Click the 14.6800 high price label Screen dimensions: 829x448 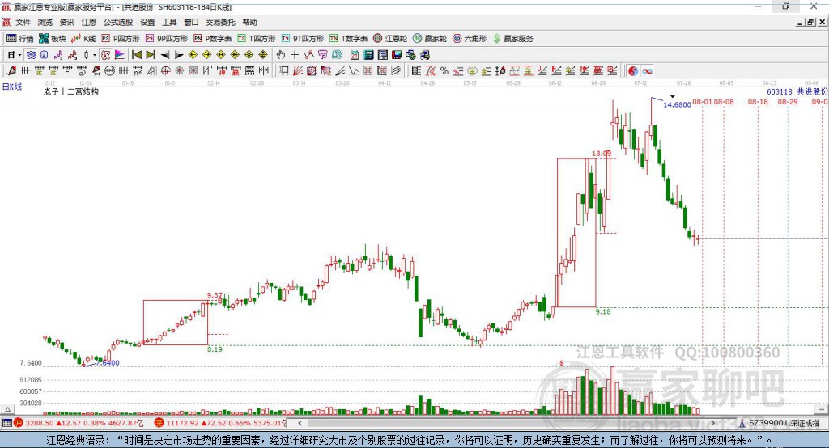click(678, 104)
